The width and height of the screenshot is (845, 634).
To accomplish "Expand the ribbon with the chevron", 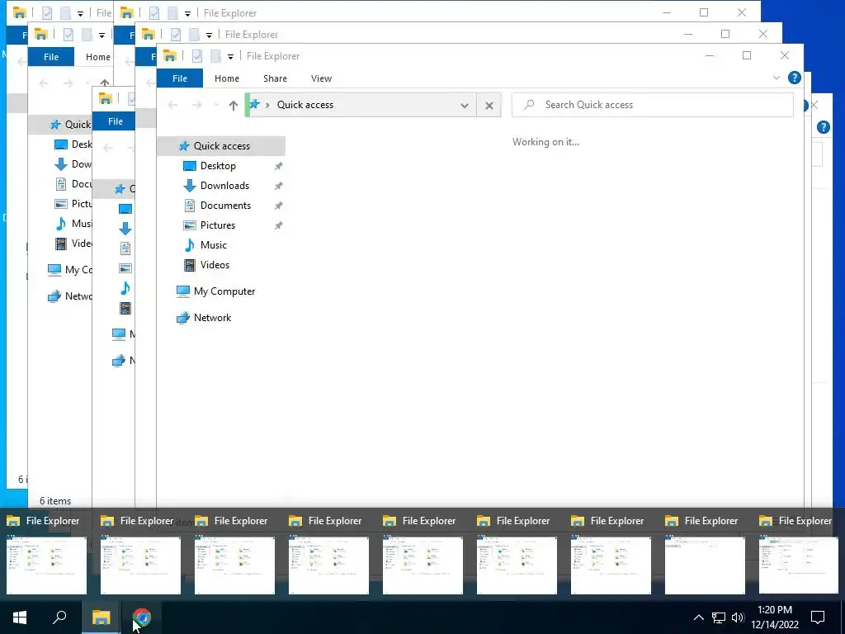I will tap(776, 78).
